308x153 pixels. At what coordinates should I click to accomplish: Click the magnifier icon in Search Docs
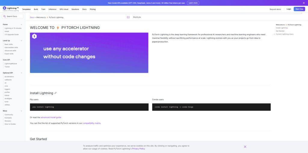(x=5, y=16)
